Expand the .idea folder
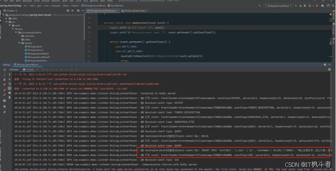 (7, 18)
